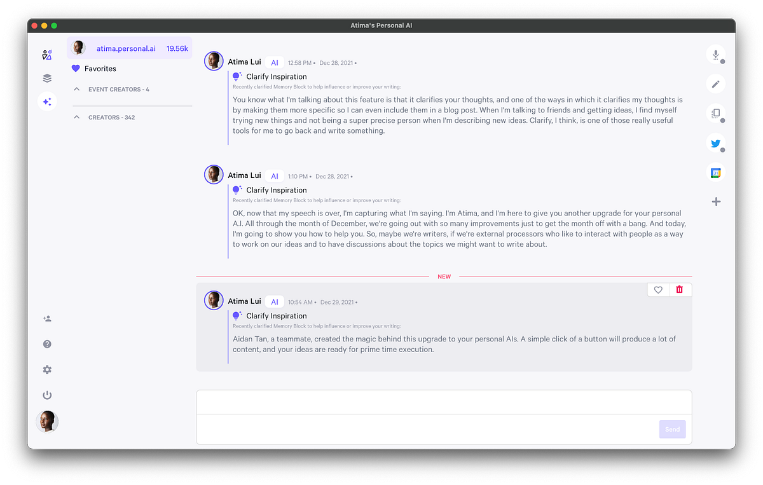Open the help question mark icon
Screen dimensions: 763x485
click(x=47, y=344)
